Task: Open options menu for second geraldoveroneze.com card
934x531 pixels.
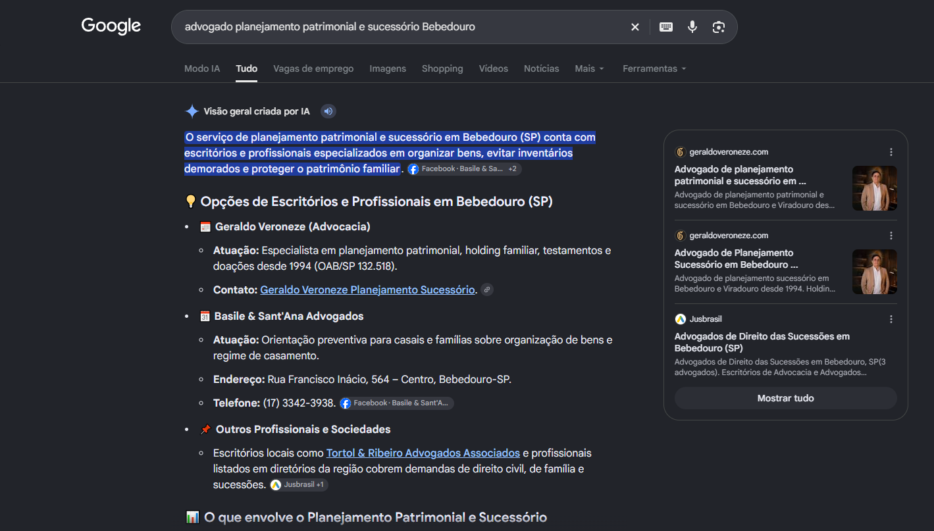Action: pyautogui.click(x=891, y=236)
